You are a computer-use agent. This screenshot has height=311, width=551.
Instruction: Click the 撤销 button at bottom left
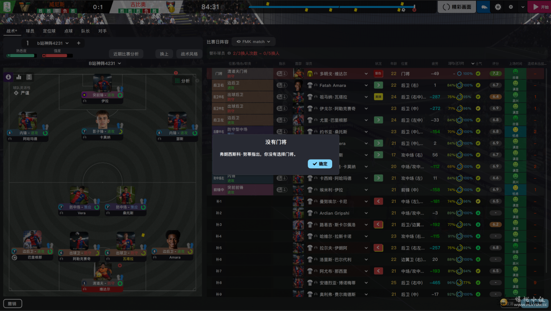(13, 303)
